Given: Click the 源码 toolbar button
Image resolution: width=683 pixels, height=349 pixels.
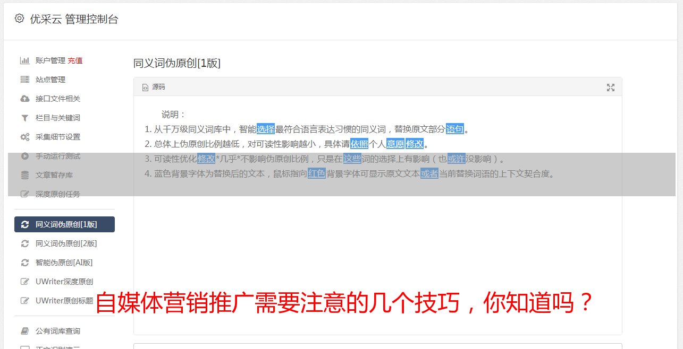Looking at the screenshot, I should (x=154, y=87).
